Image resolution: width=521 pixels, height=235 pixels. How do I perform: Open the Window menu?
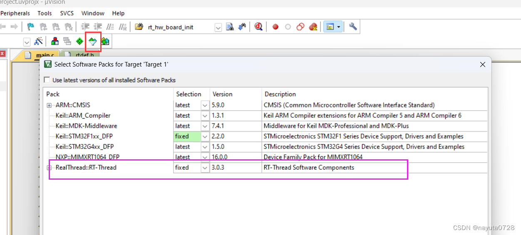(x=93, y=13)
